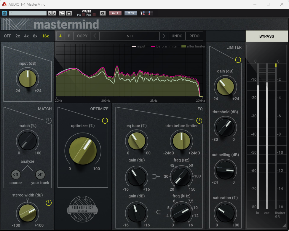
Task: Toggle the MATCH section power icon
Action: point(49,121)
